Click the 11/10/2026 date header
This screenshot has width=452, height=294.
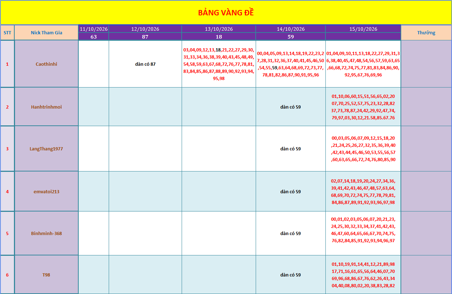pyautogui.click(x=94, y=29)
